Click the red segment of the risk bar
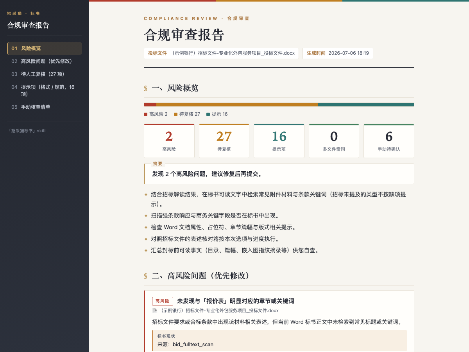469x352 pixels. [x=150, y=104]
